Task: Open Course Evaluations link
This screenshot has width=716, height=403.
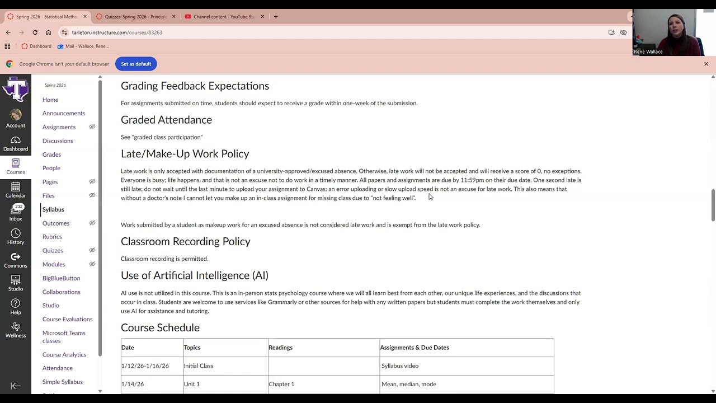Action: (67, 319)
